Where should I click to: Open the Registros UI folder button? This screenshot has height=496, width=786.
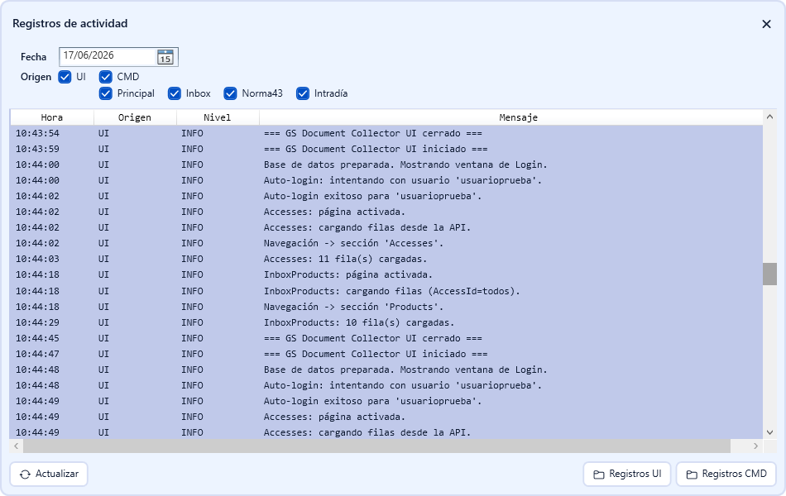pyautogui.click(x=626, y=474)
